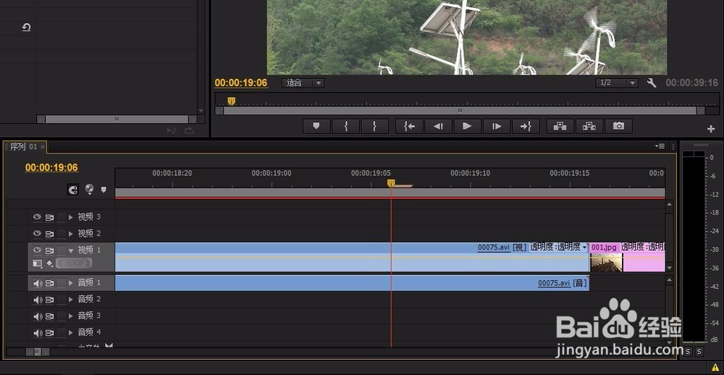The width and height of the screenshot is (724, 375).
Task: Click the Mark Out brace button
Action: 374,126
